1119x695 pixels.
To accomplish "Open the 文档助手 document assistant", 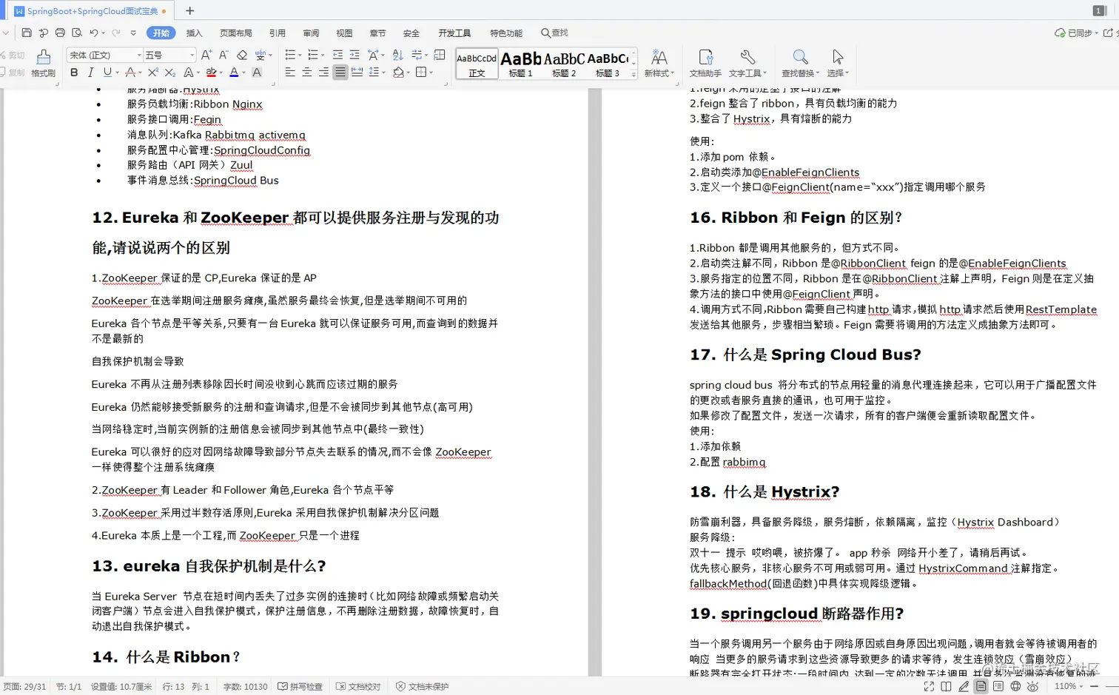I will pyautogui.click(x=705, y=63).
